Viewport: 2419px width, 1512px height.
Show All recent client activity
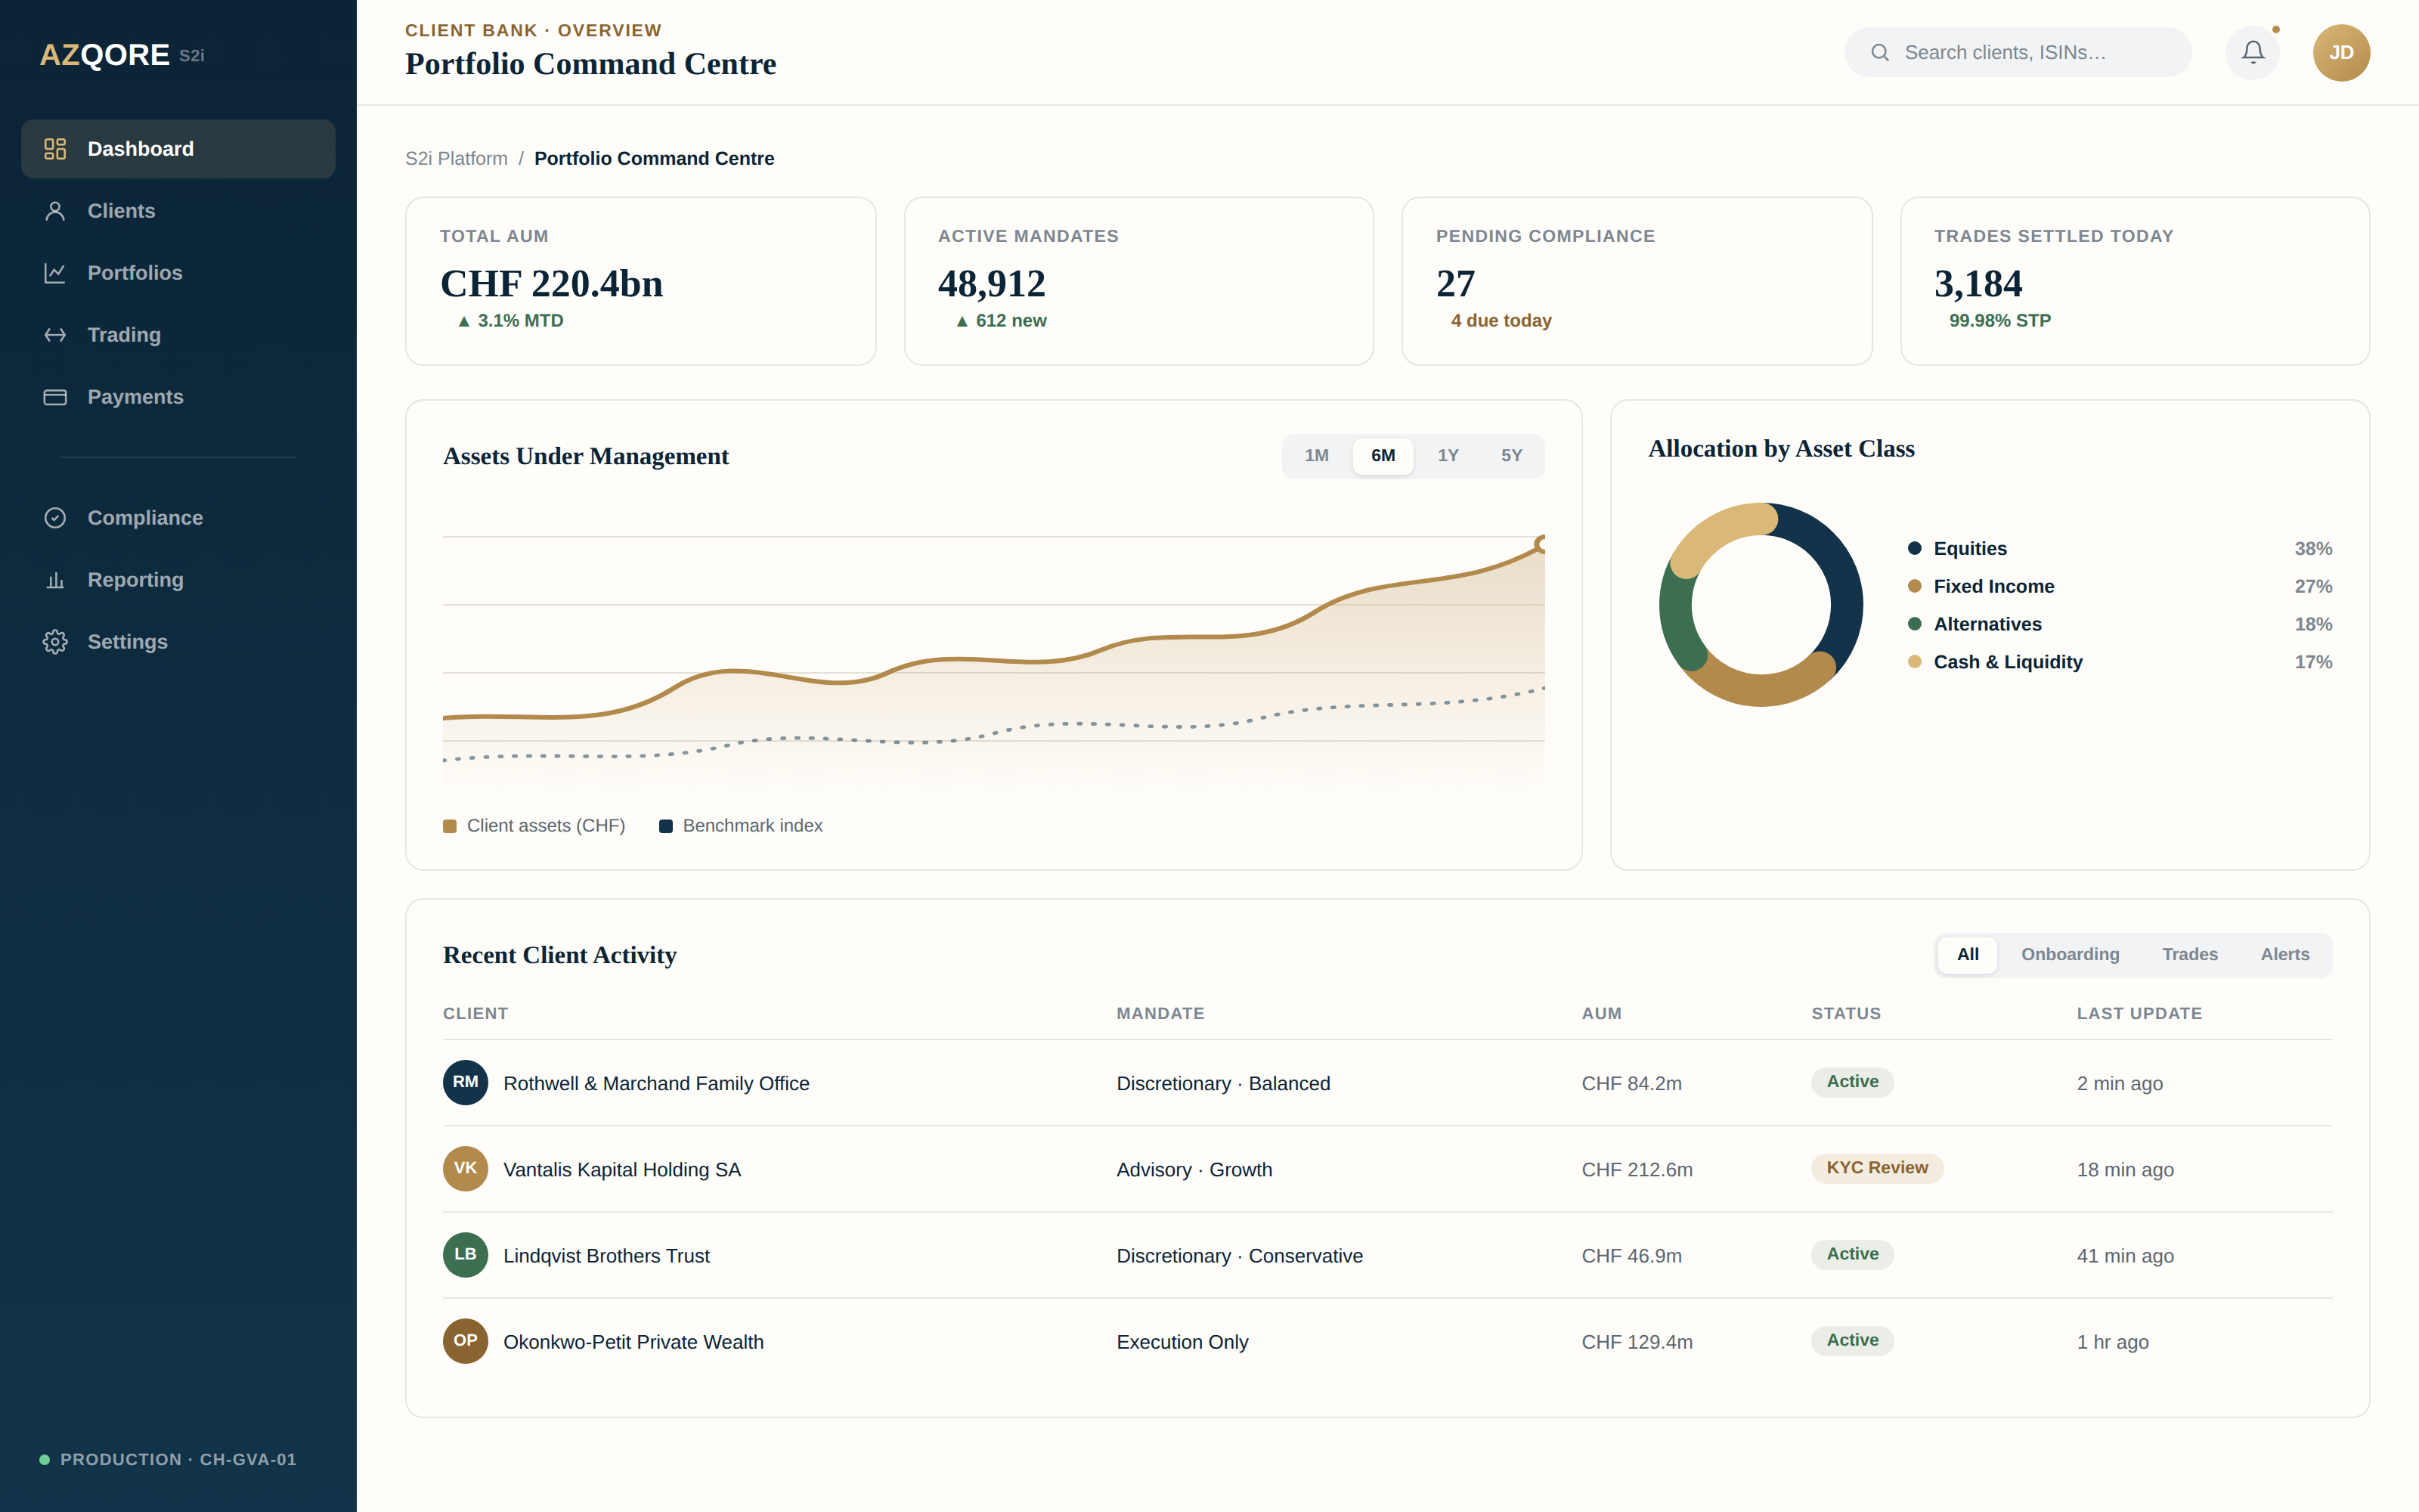click(x=1967, y=955)
